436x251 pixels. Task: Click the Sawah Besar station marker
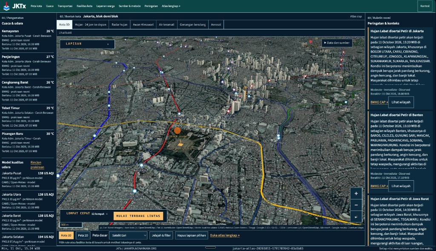click(x=135, y=191)
